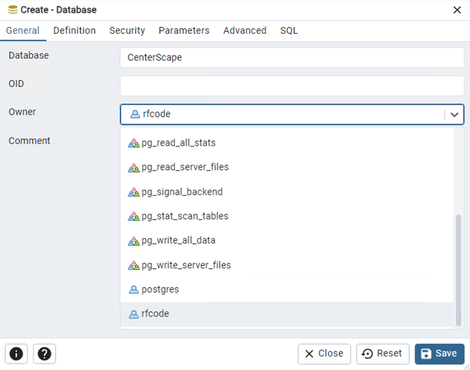Select pg_read_server_files as owner

point(185,167)
